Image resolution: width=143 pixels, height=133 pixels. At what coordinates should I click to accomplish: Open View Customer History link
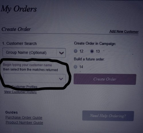coord(20,92)
